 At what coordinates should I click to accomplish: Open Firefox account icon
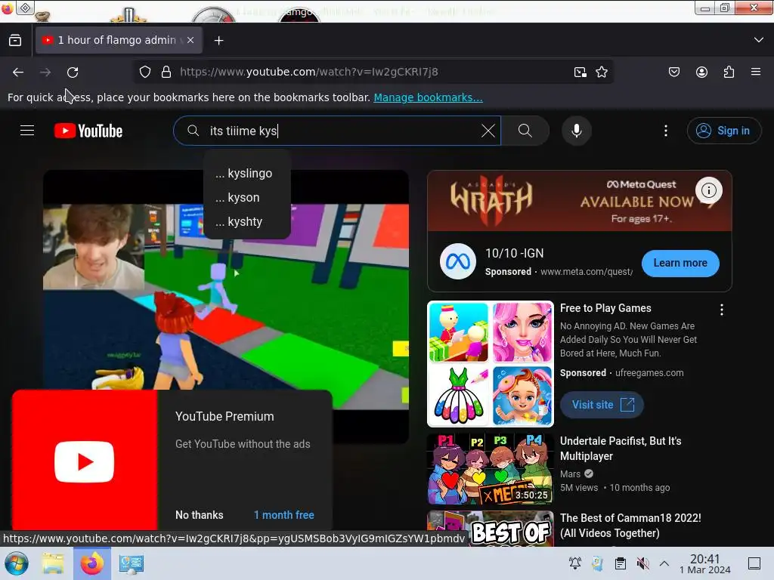point(701,72)
